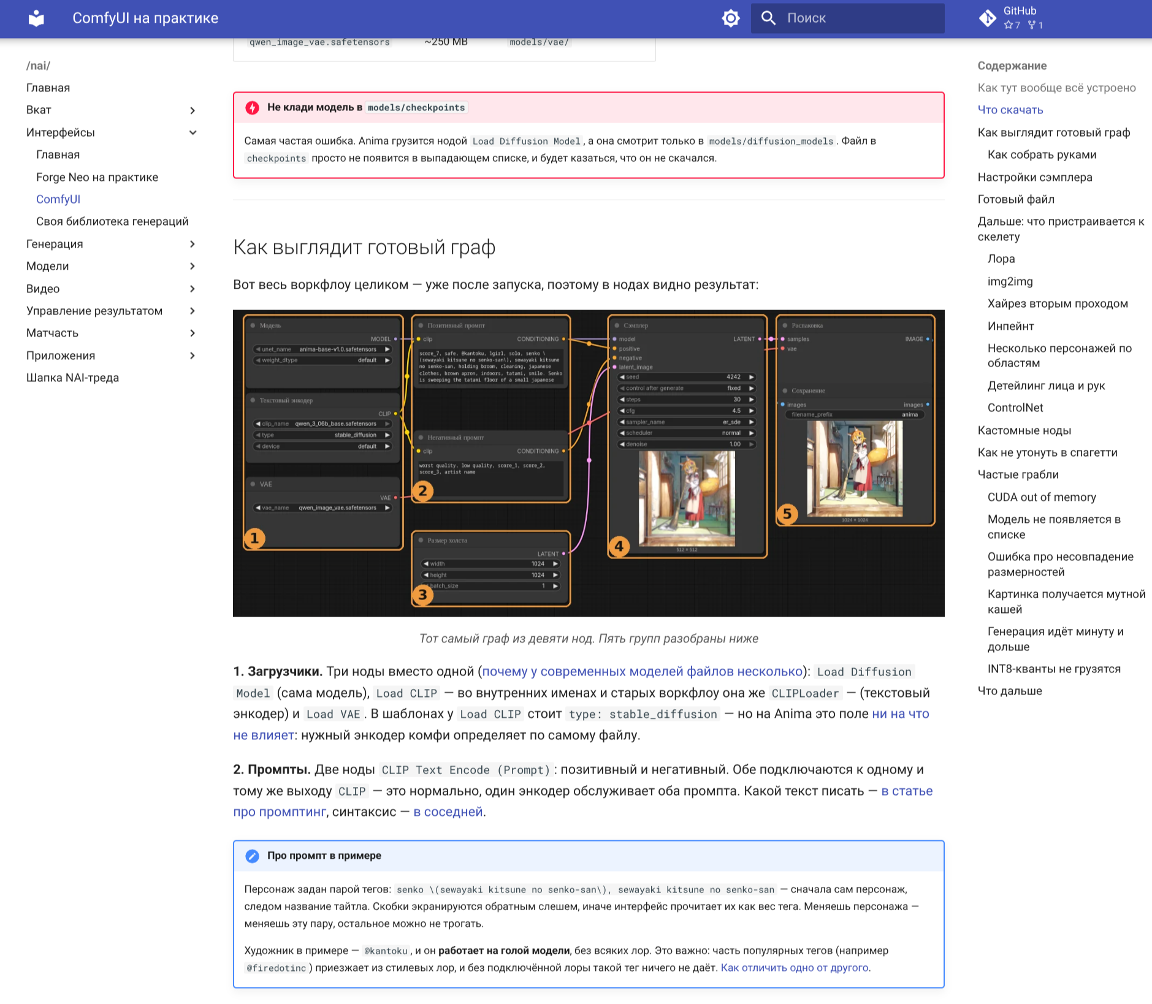Screen dimensions: 1152x1004
Task: Click the GitHub forks count icon
Action: 1032,25
